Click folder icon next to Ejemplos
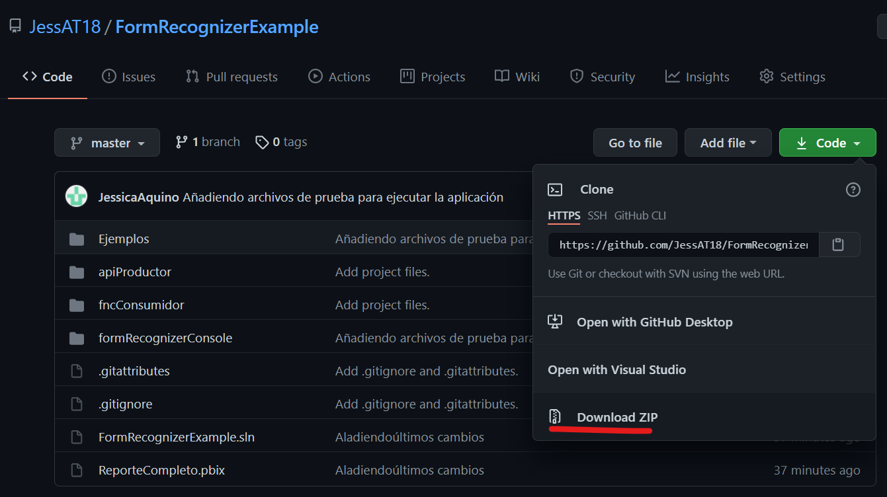Image resolution: width=887 pixels, height=497 pixels. 77,239
